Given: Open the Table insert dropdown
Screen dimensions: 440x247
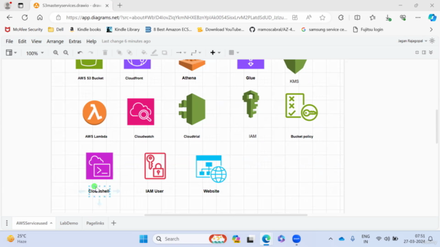Looking at the screenshot, I should 234,53.
